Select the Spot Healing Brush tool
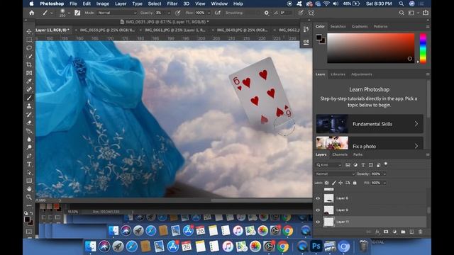The width and height of the screenshot is (454, 255). (29, 89)
